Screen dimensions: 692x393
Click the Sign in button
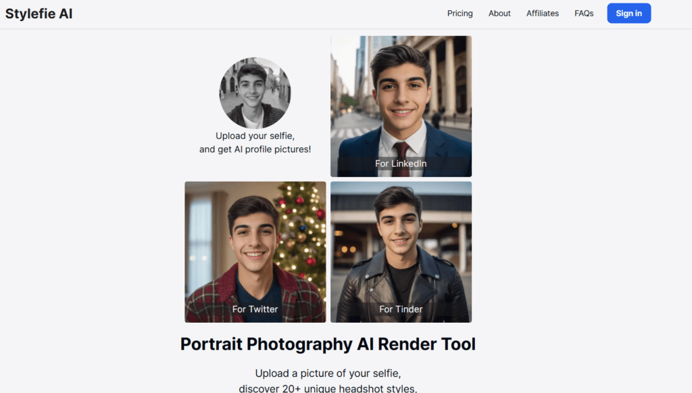tap(629, 14)
